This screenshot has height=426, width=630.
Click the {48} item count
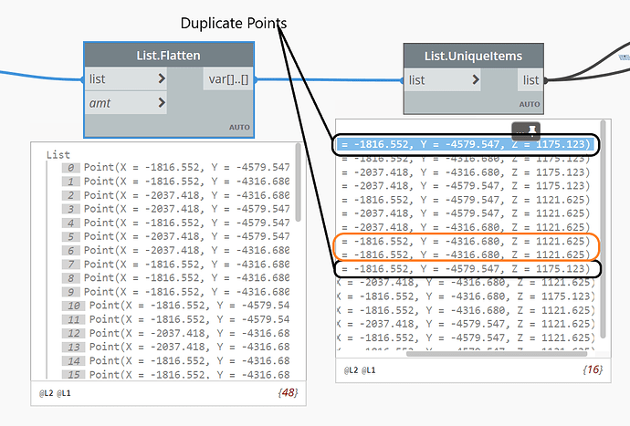[288, 392]
